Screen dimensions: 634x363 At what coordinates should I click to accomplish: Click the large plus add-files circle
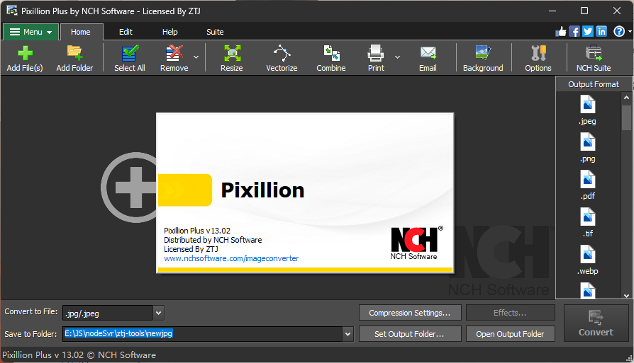(x=129, y=188)
